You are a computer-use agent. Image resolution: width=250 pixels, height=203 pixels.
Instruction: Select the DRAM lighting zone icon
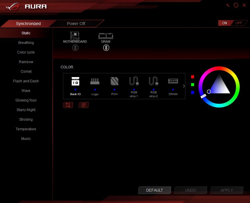(173, 81)
